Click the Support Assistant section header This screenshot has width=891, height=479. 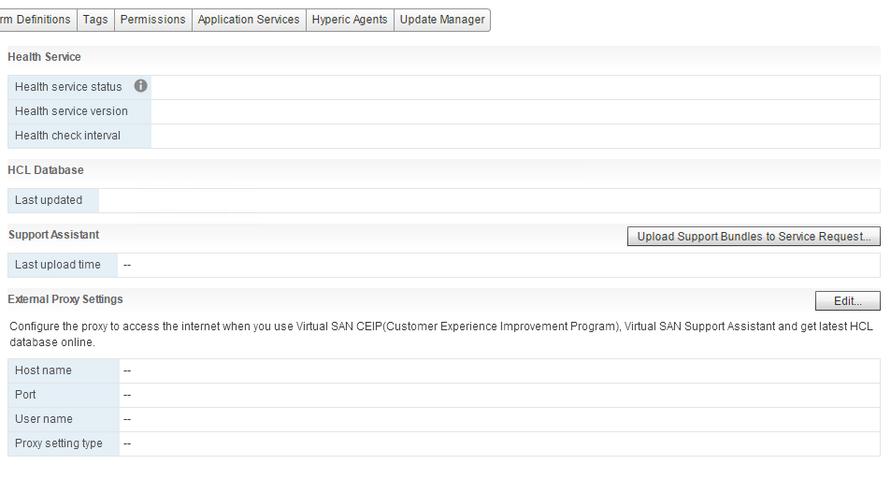tap(53, 235)
